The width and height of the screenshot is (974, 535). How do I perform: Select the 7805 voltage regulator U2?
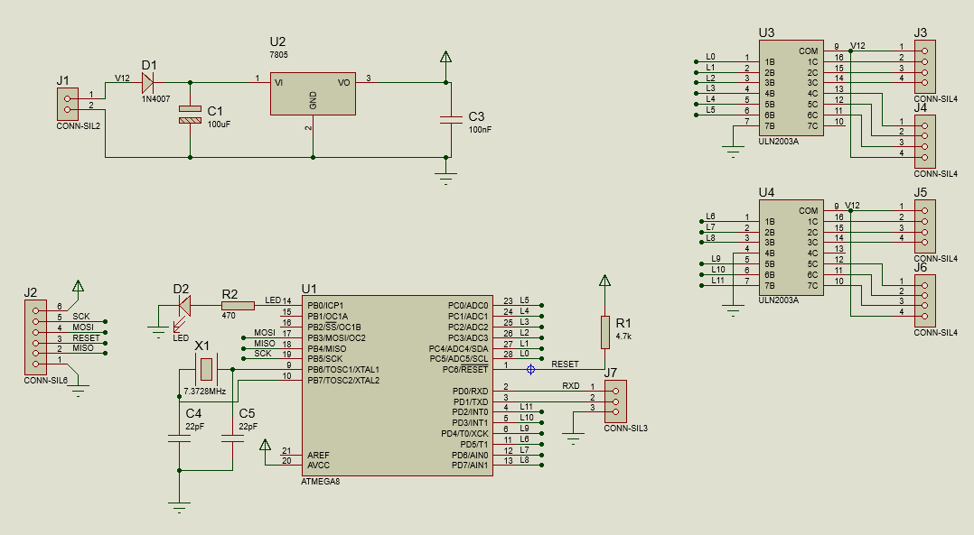(313, 94)
